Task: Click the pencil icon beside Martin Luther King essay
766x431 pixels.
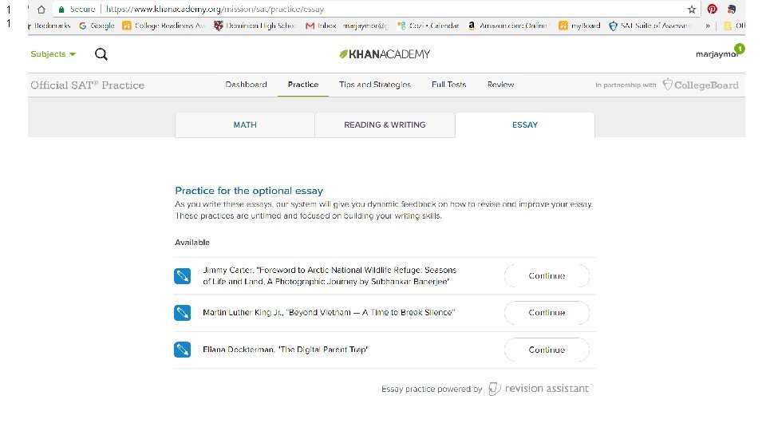Action: 182,313
